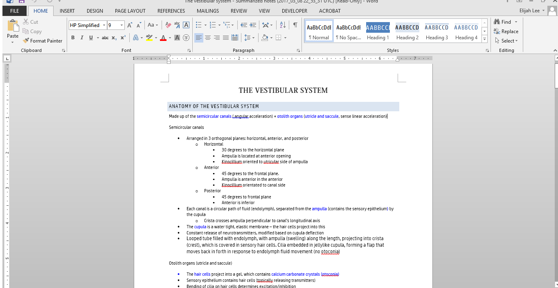Collapse the ribbon arrow
The height and width of the screenshot is (288, 558).
point(555,50)
